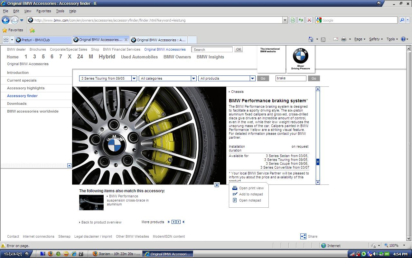The width and height of the screenshot is (412, 258).
Task: Go to previous product arrow
Action: coord(173,222)
